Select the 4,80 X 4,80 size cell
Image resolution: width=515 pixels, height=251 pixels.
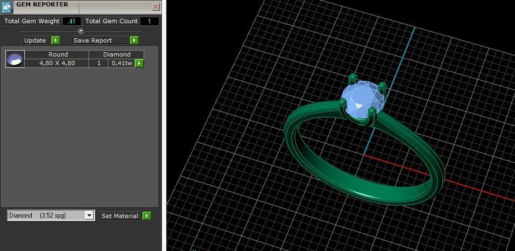coord(57,63)
